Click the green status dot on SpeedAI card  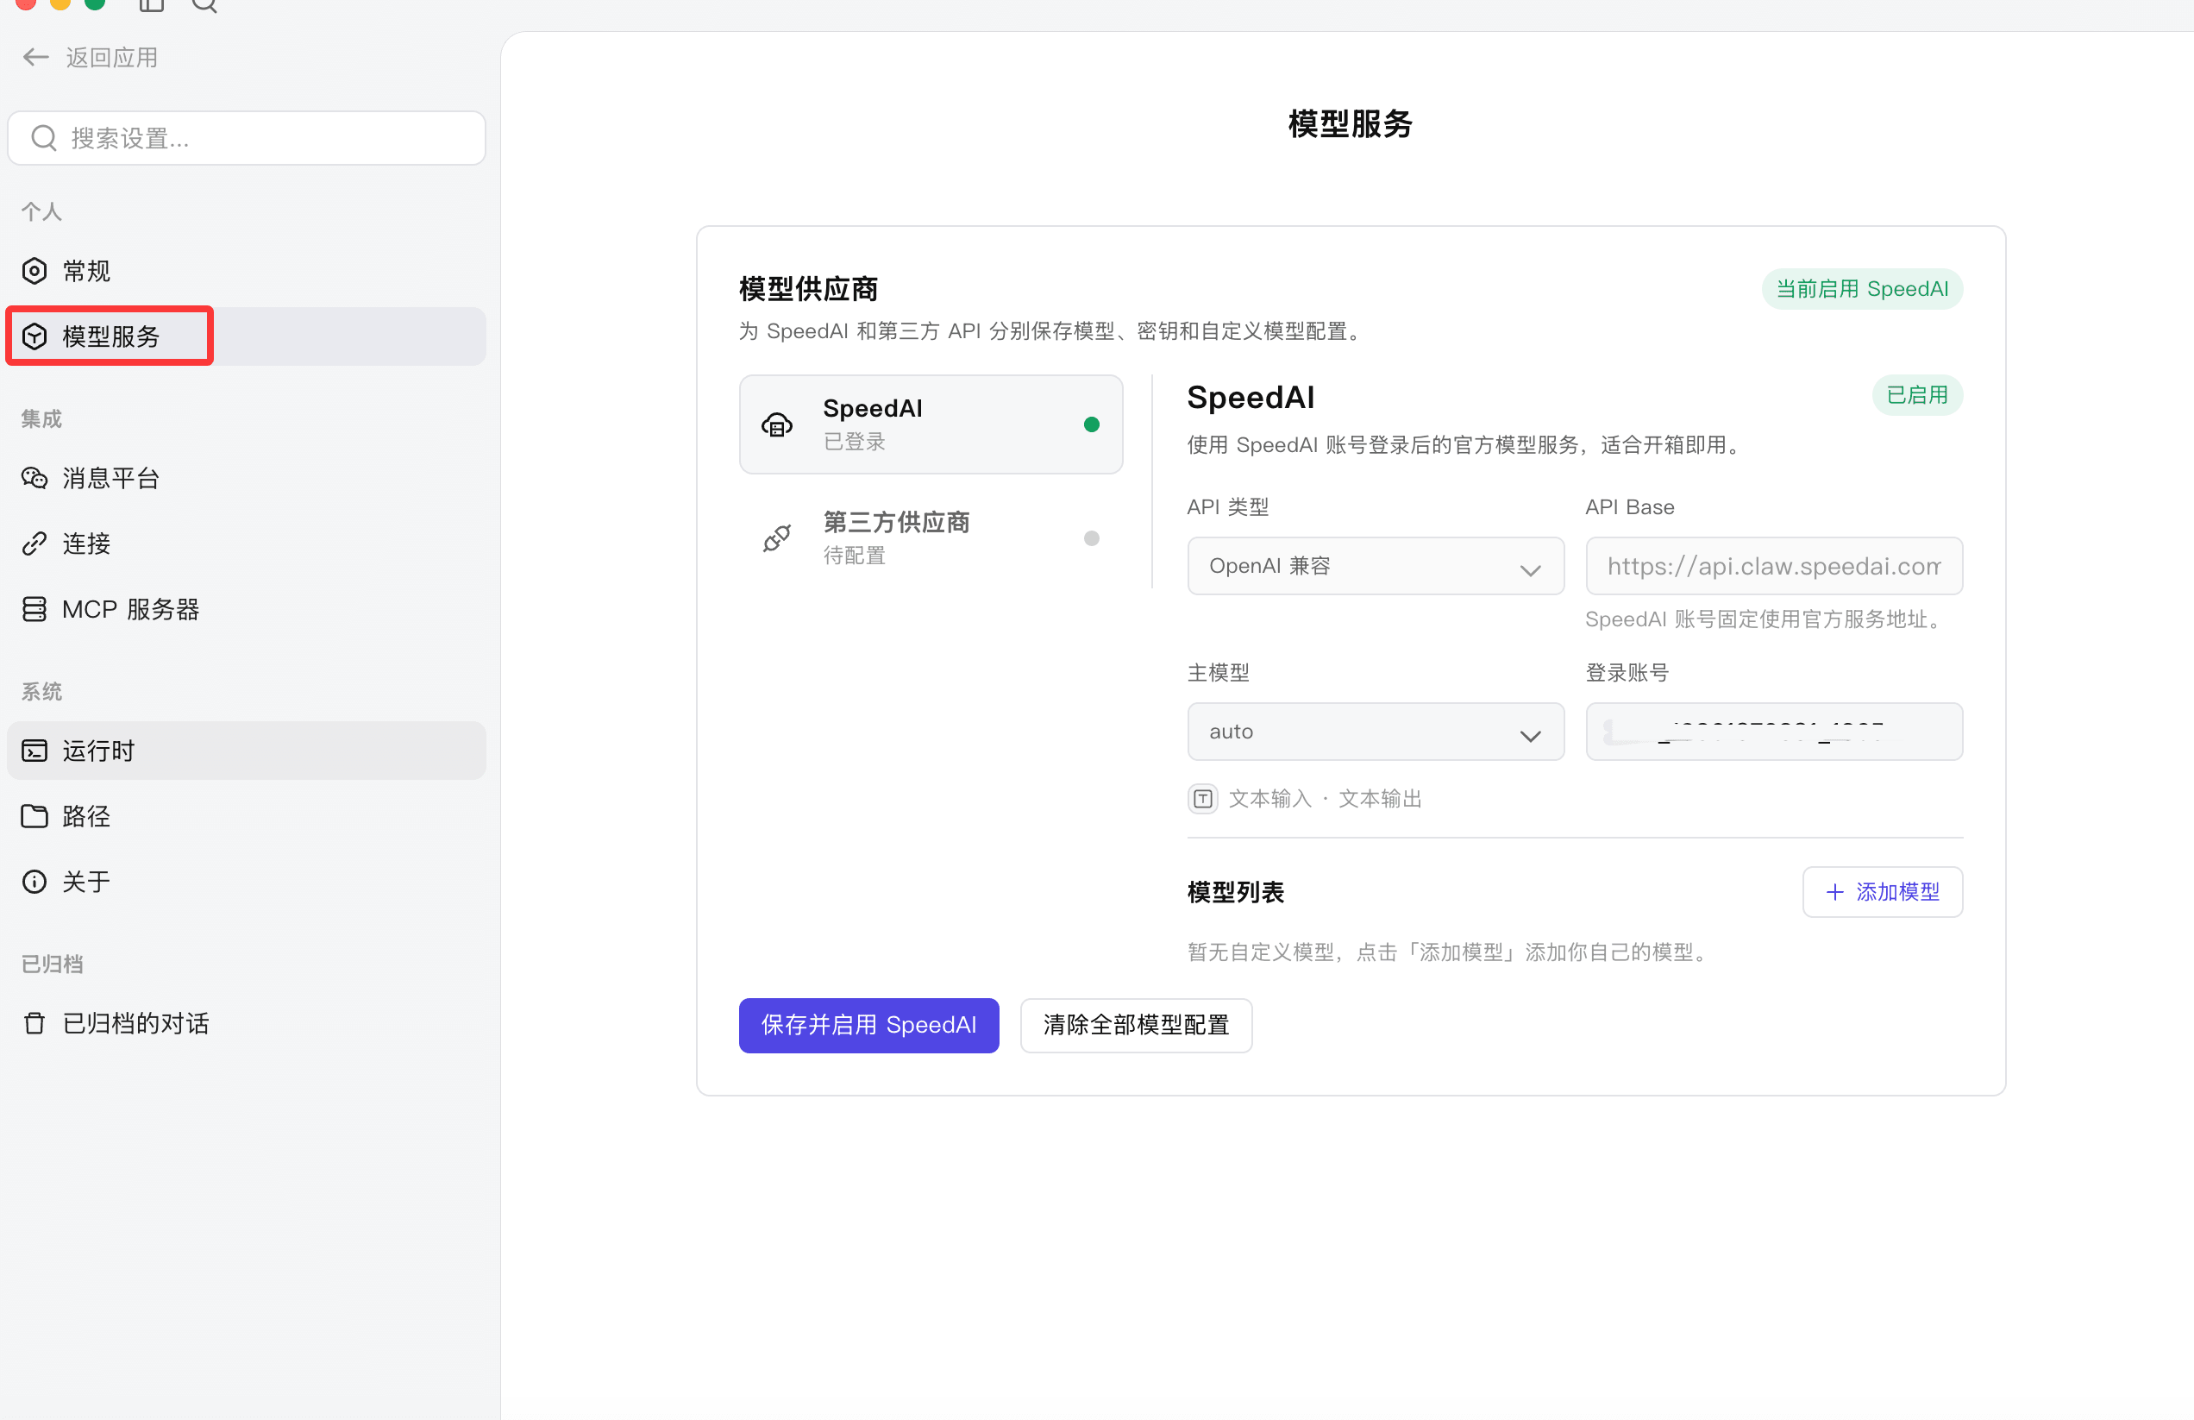(x=1092, y=424)
